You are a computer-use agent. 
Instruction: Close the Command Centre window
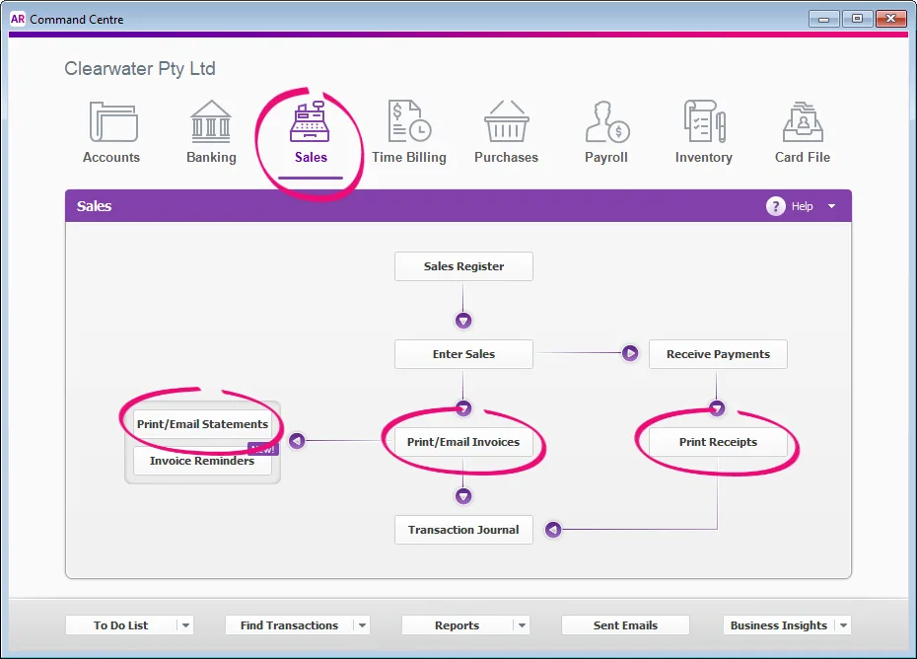[x=890, y=19]
